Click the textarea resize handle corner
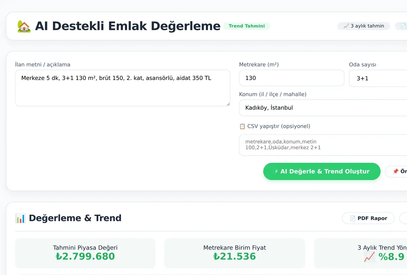407x275 pixels. [x=228, y=104]
